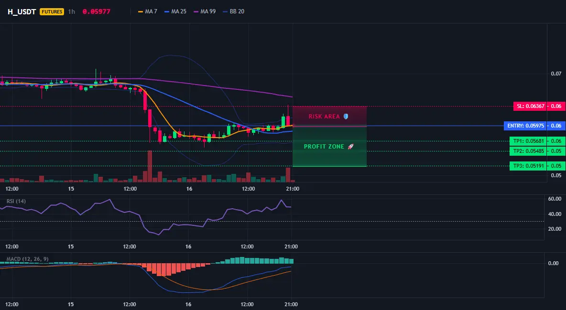Image resolution: width=566 pixels, height=310 pixels.
Task: Click the RSI (14) indicator title
Action: point(16,201)
